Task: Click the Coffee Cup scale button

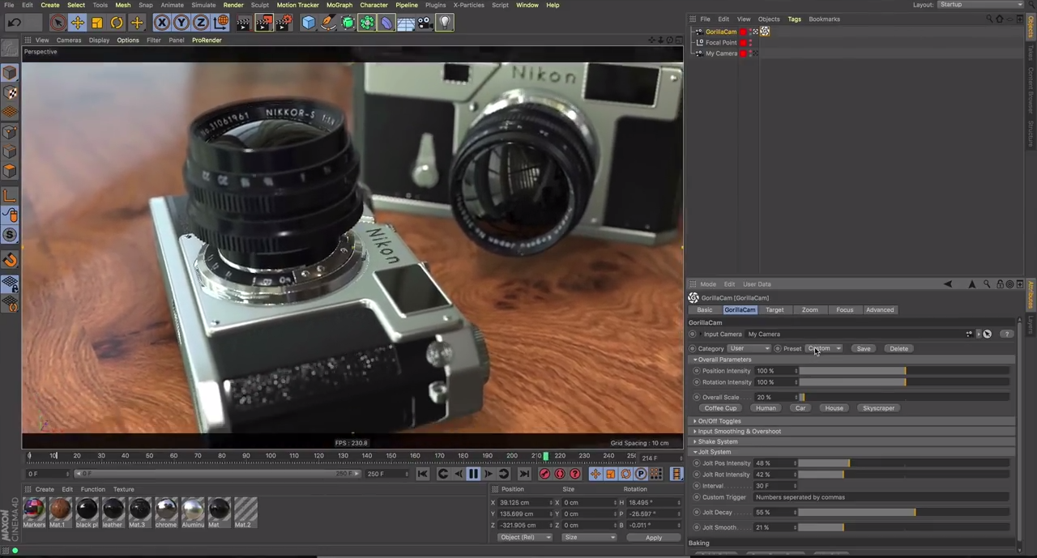Action: pos(719,408)
